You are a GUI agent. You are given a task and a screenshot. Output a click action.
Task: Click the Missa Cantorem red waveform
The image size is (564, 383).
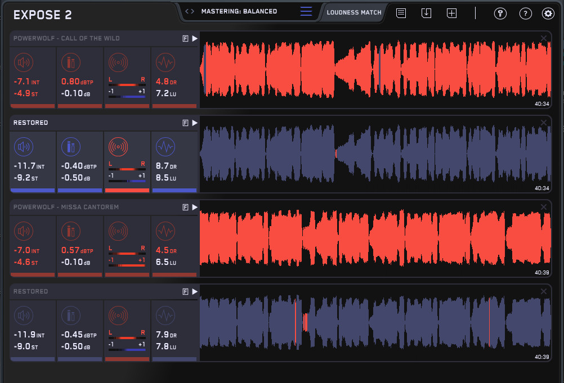[375, 238]
